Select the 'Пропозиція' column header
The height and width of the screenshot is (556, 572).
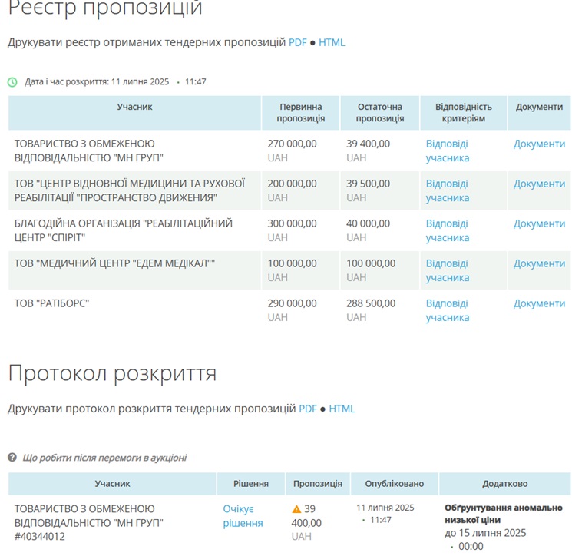tap(318, 484)
